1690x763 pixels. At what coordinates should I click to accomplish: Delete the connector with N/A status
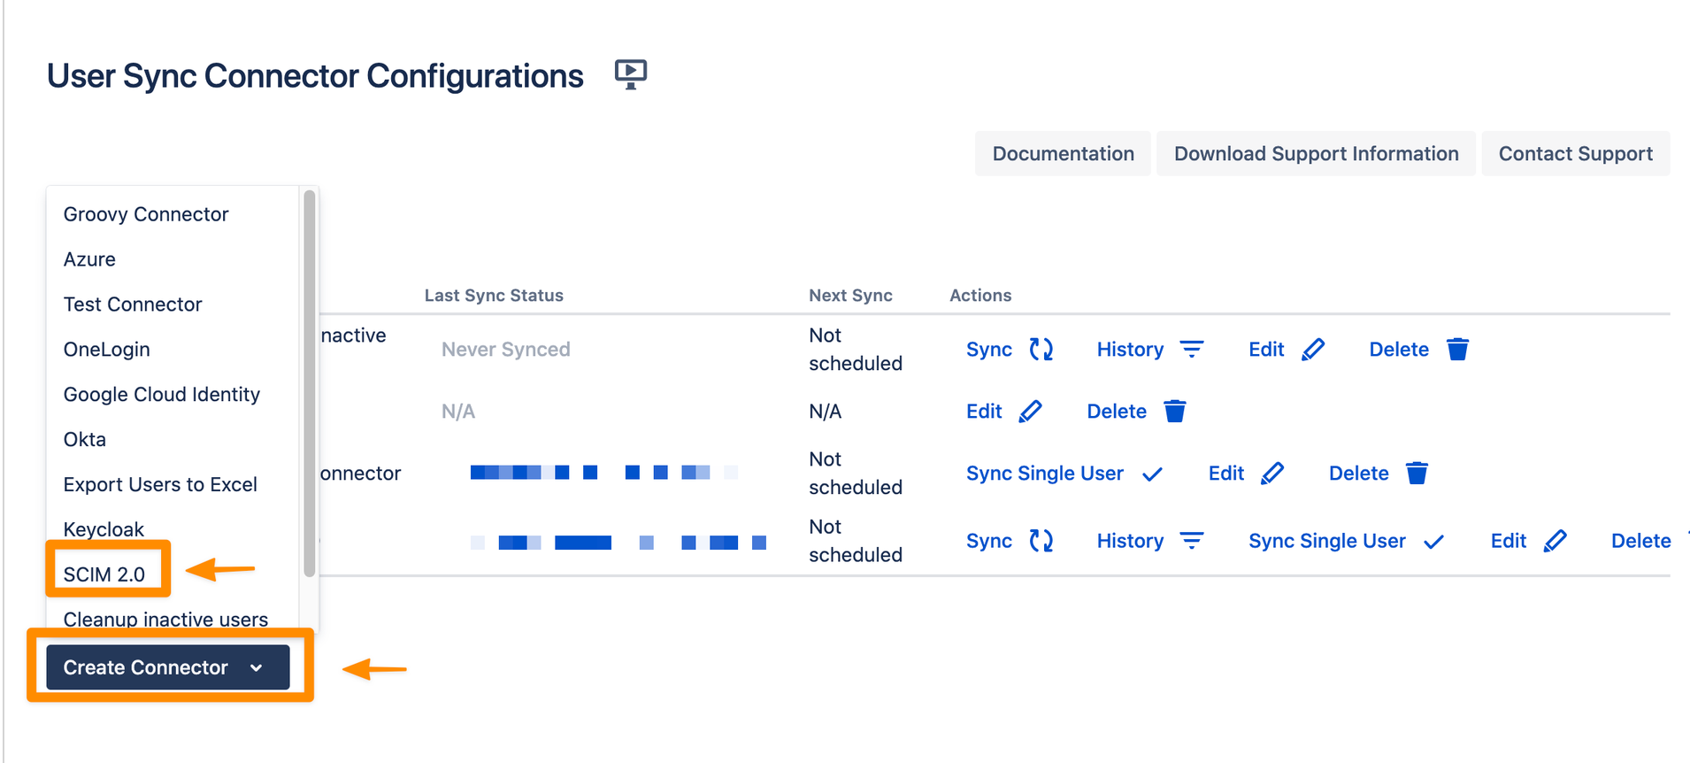pos(1117,412)
